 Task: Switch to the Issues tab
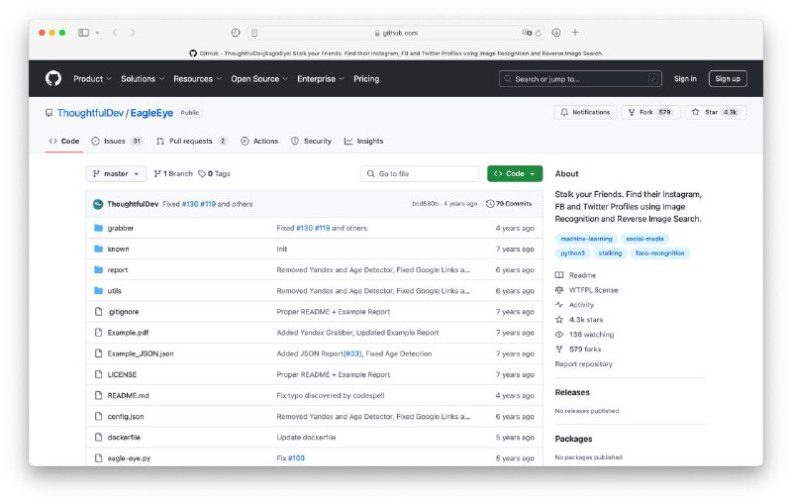117,142
